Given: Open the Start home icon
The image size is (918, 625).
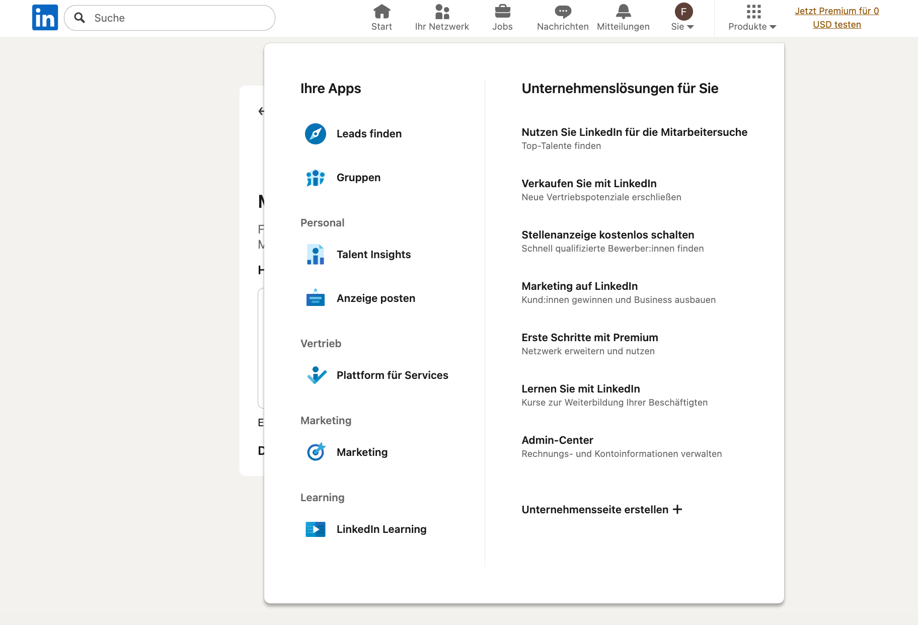Looking at the screenshot, I should pos(381,11).
